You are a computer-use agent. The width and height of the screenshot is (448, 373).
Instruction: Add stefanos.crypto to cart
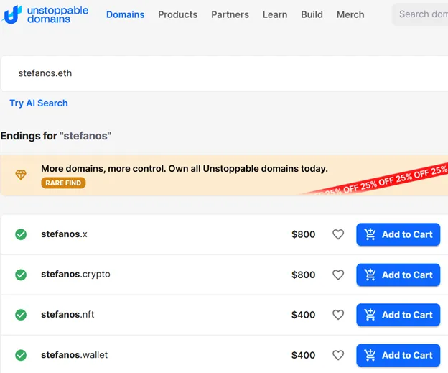pos(398,275)
